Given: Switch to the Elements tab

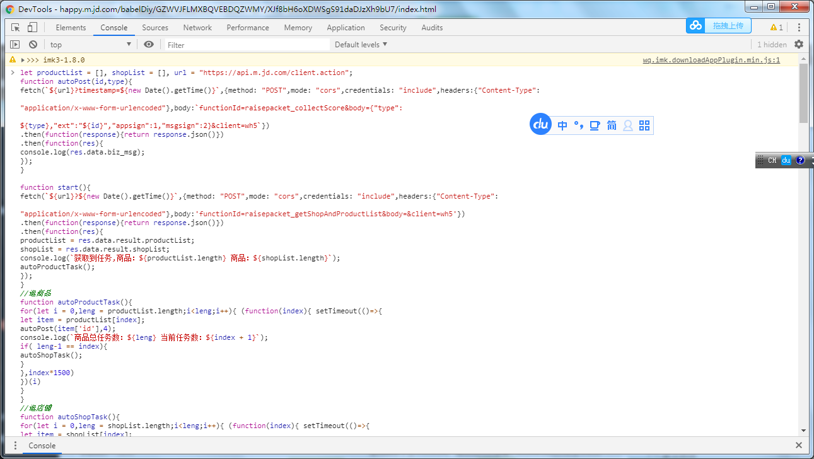Looking at the screenshot, I should pos(71,28).
